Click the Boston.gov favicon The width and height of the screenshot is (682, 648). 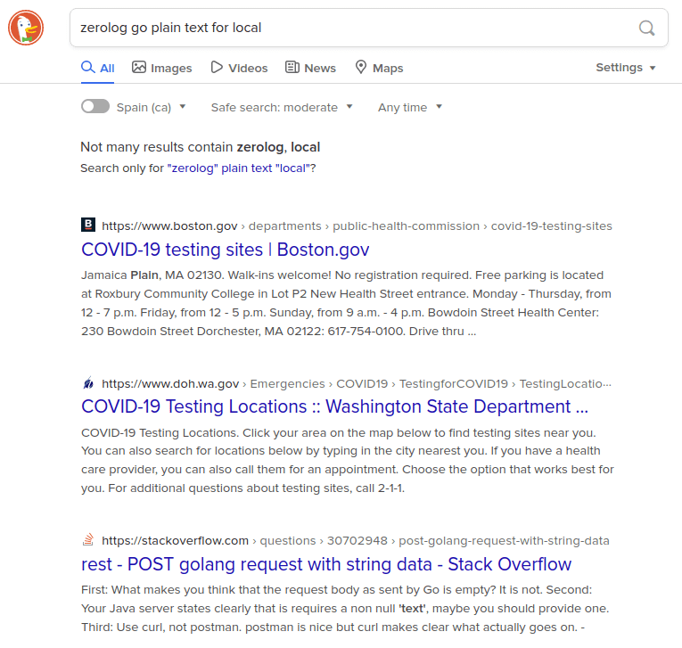pyautogui.click(x=88, y=226)
